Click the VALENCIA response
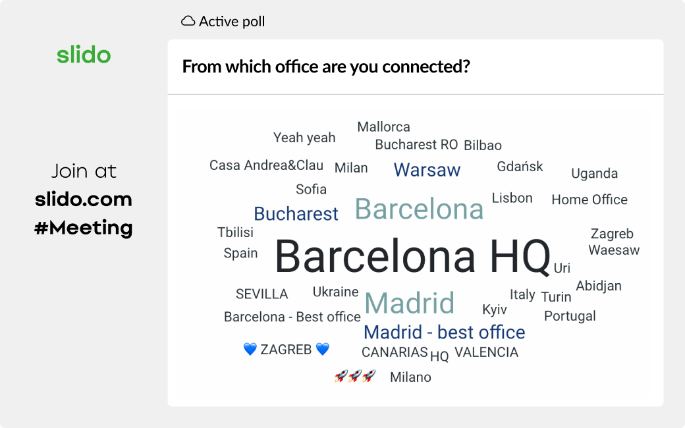The image size is (685, 428). [x=486, y=352]
